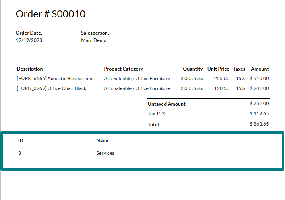Click salesperson name Marc Demo
This screenshot has width=285, height=200.
click(x=94, y=40)
